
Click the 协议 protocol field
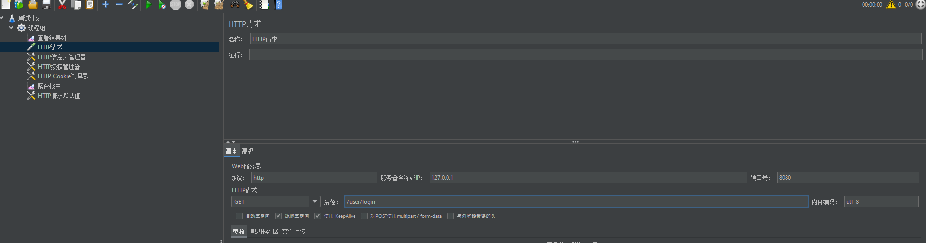tap(314, 177)
